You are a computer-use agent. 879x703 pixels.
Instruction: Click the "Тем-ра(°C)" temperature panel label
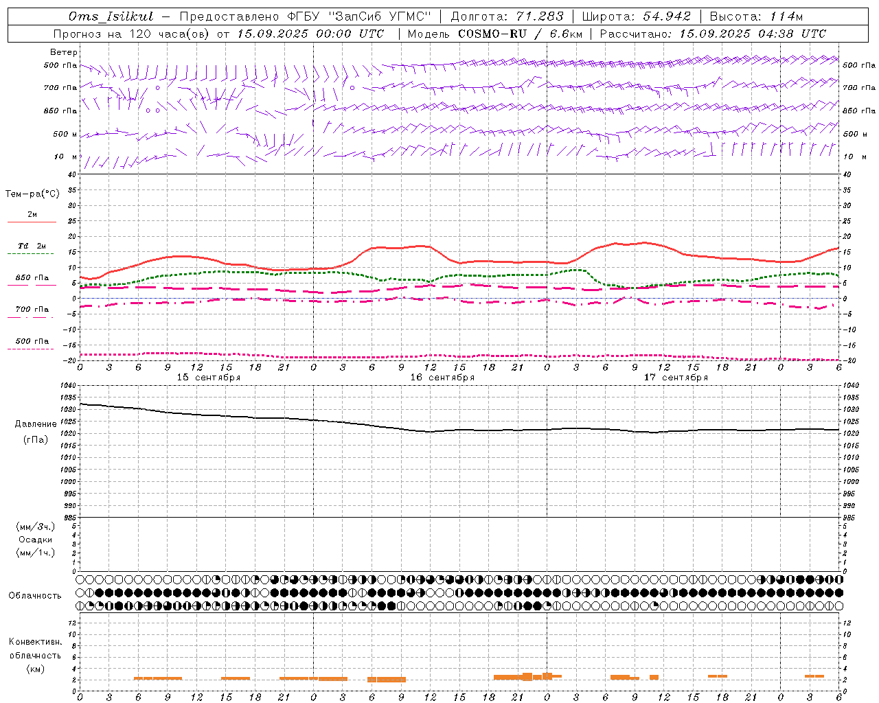pyautogui.click(x=32, y=194)
